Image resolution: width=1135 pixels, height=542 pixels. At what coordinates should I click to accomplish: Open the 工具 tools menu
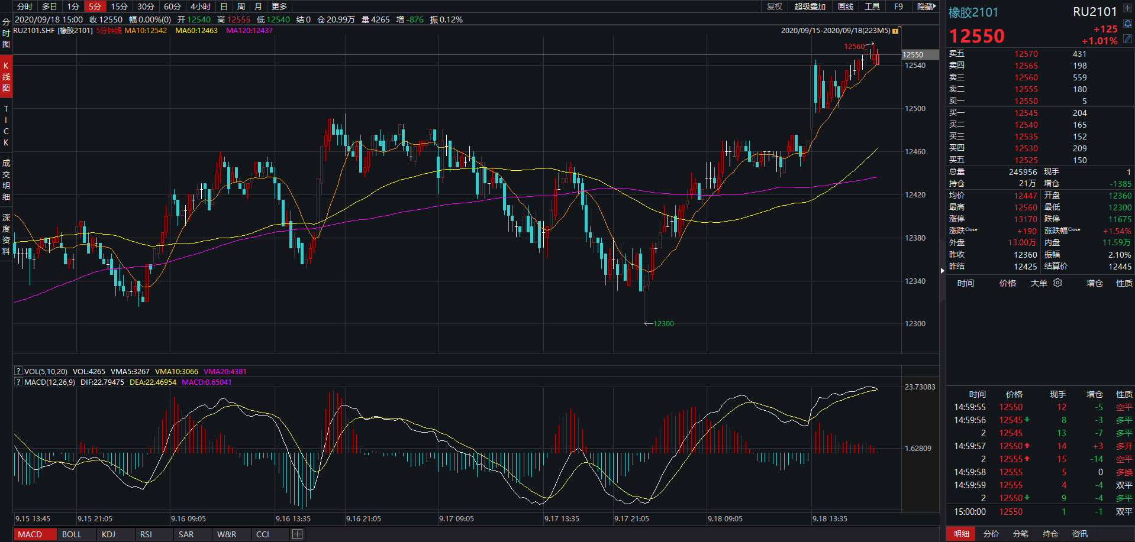click(x=872, y=7)
